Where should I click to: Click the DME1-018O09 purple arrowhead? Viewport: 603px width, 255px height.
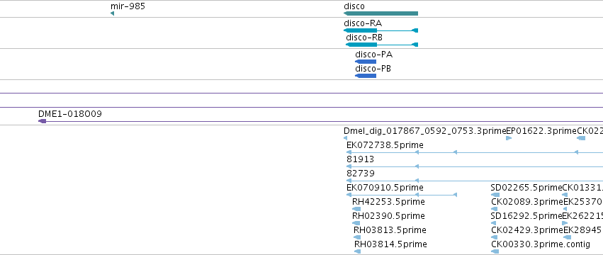click(43, 121)
